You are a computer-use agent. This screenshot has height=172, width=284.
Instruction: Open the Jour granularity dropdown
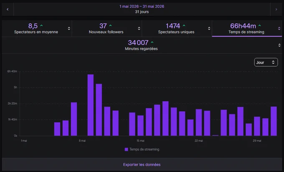point(266,62)
